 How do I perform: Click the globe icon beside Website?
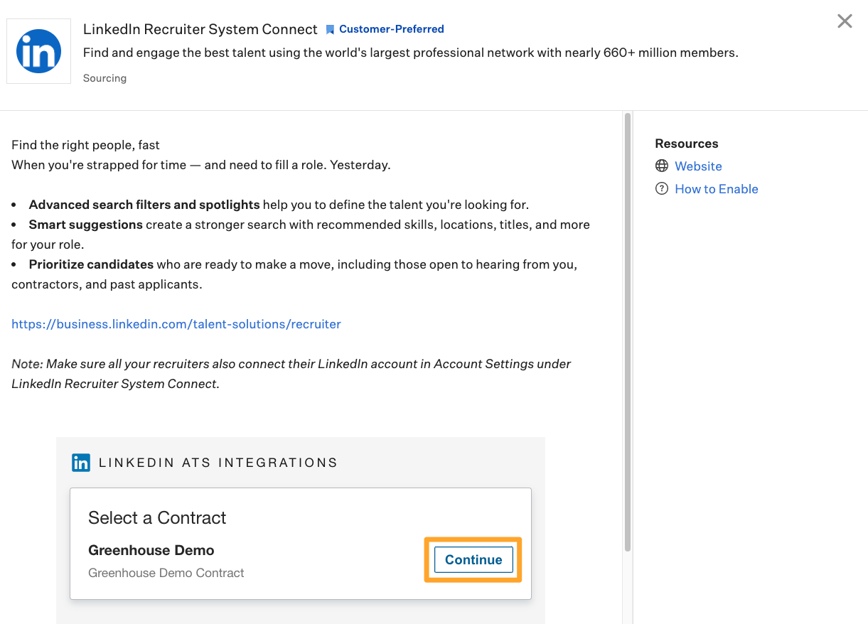coord(662,166)
